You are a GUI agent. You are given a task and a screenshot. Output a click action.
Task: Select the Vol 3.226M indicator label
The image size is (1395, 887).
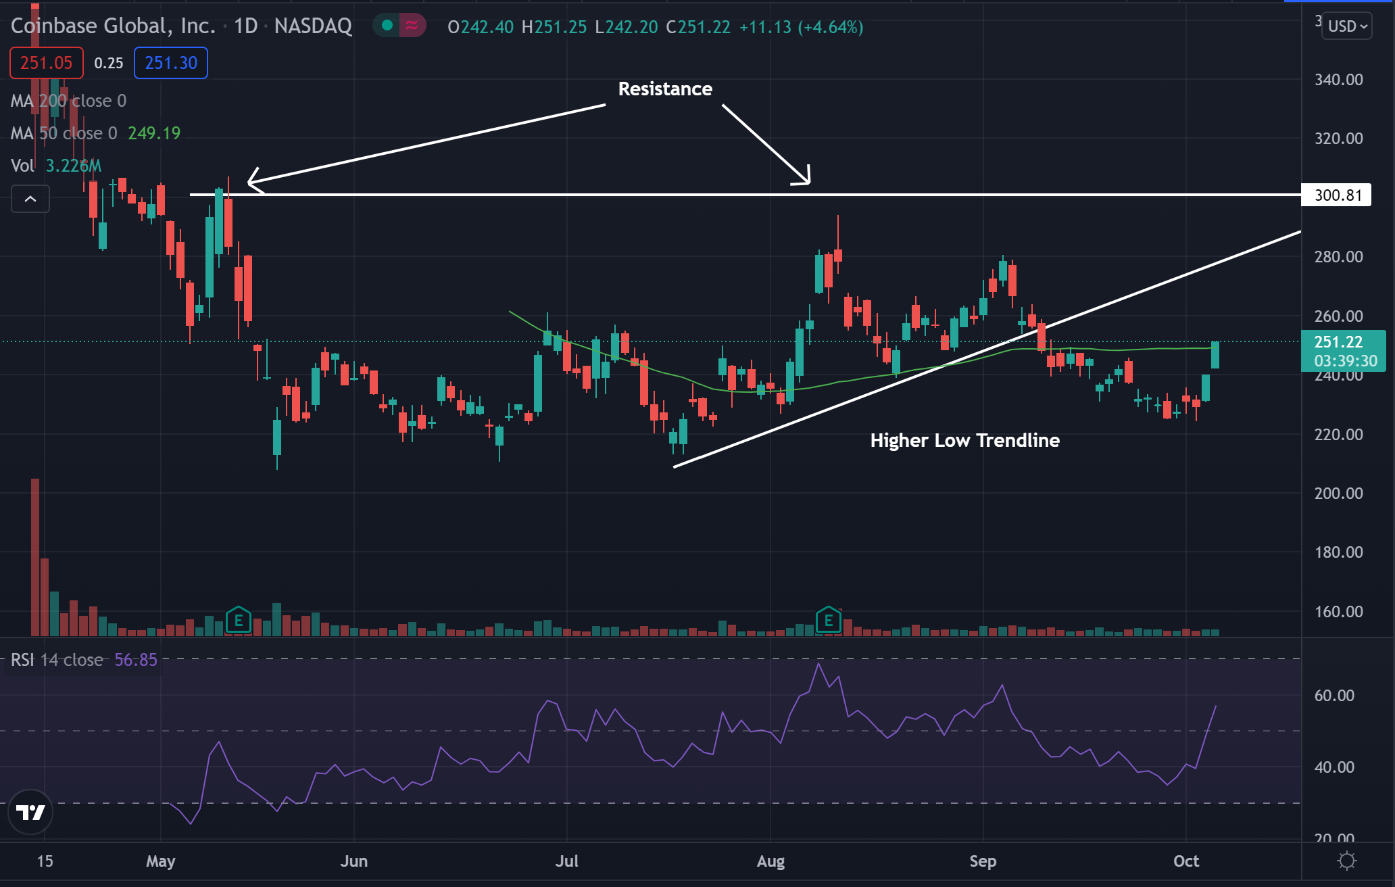(x=56, y=166)
